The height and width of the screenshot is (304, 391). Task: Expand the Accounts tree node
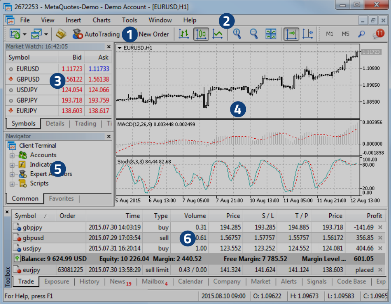[12, 156]
